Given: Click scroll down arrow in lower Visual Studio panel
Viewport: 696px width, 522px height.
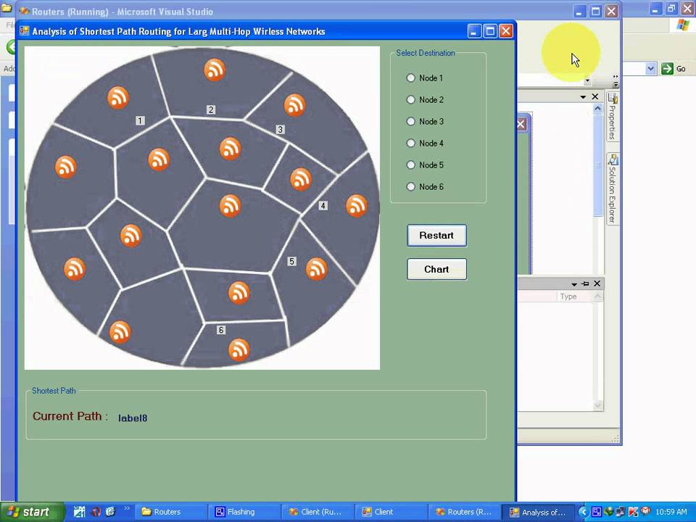Looking at the screenshot, I should (x=598, y=405).
